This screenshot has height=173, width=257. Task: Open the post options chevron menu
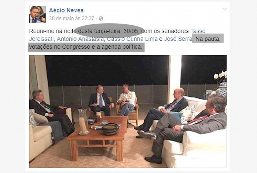(x=224, y=9)
